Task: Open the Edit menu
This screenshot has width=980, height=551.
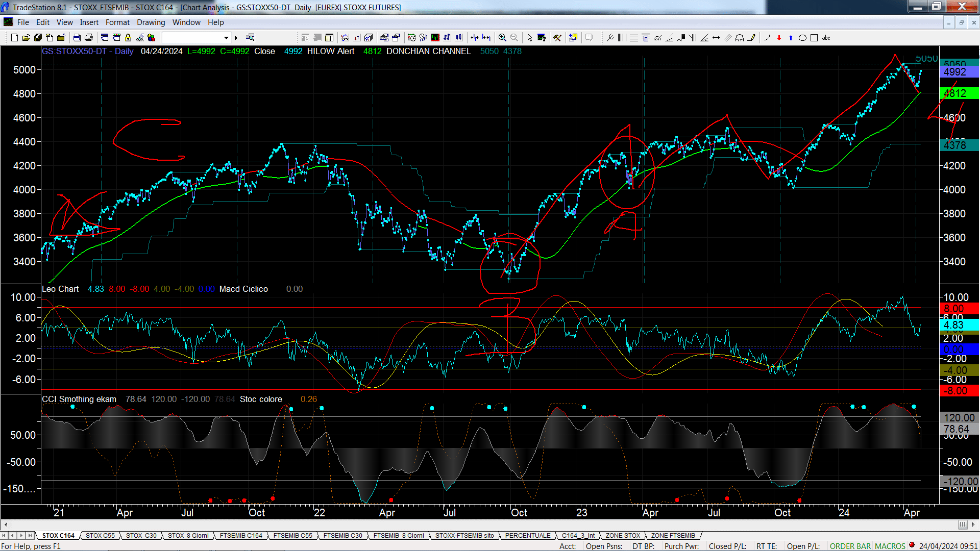Action: pyautogui.click(x=43, y=22)
